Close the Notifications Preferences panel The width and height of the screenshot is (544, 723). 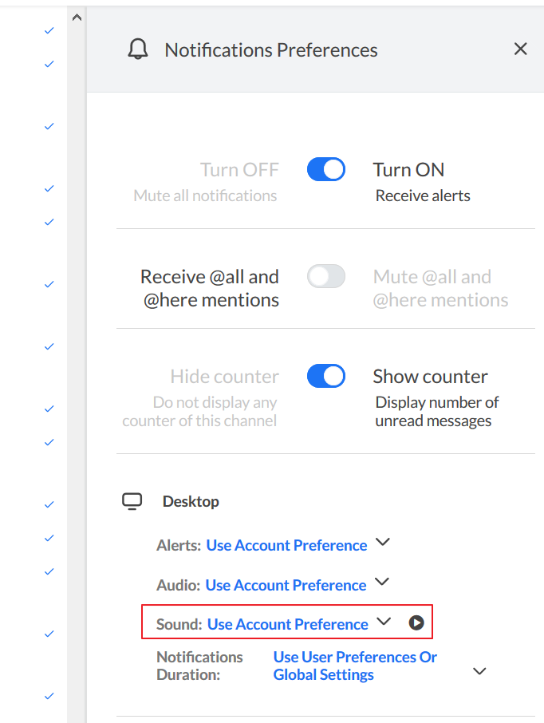pyautogui.click(x=521, y=49)
